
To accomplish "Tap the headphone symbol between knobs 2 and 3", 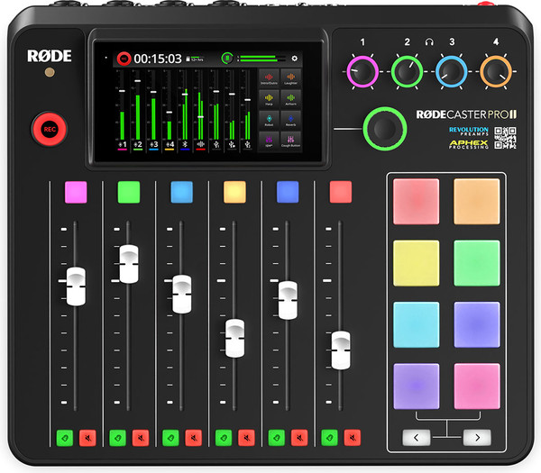I will (x=429, y=42).
